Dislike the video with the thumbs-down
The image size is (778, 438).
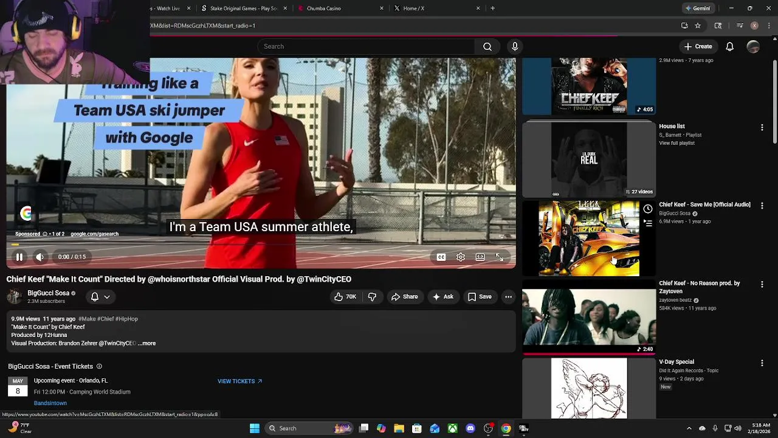coord(372,297)
